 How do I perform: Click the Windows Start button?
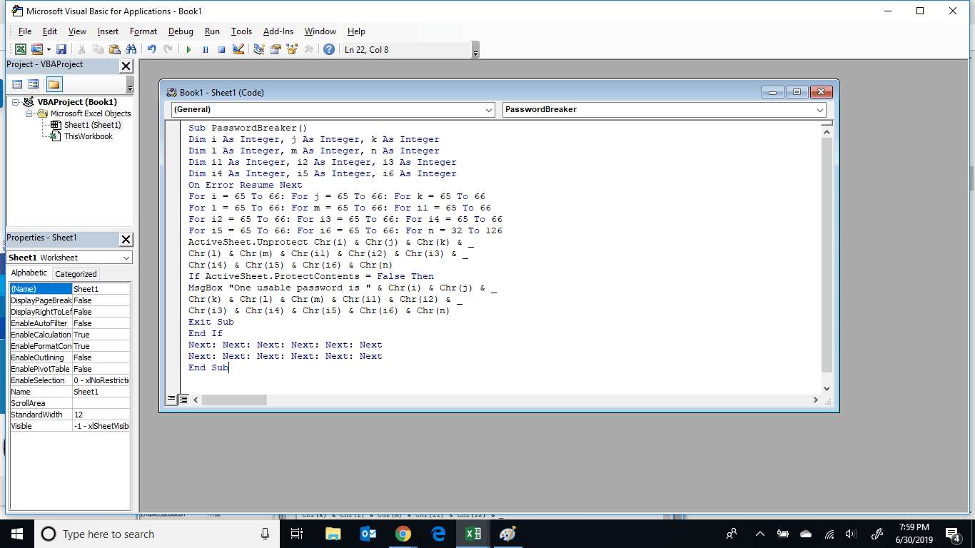pyautogui.click(x=17, y=534)
